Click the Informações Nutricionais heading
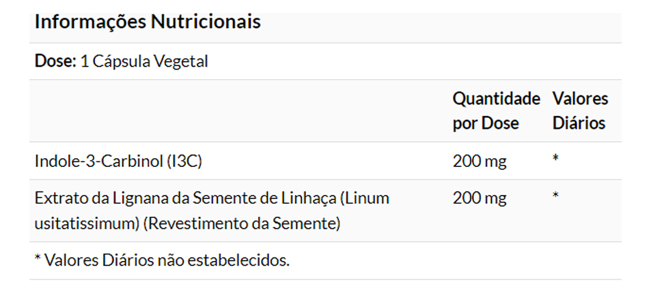 (x=147, y=22)
